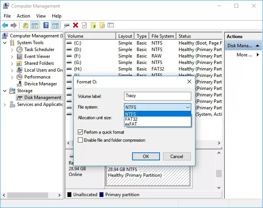263x208 pixels.
Task: Select exFAT in the file system dropdown
Action: [x=131, y=124]
